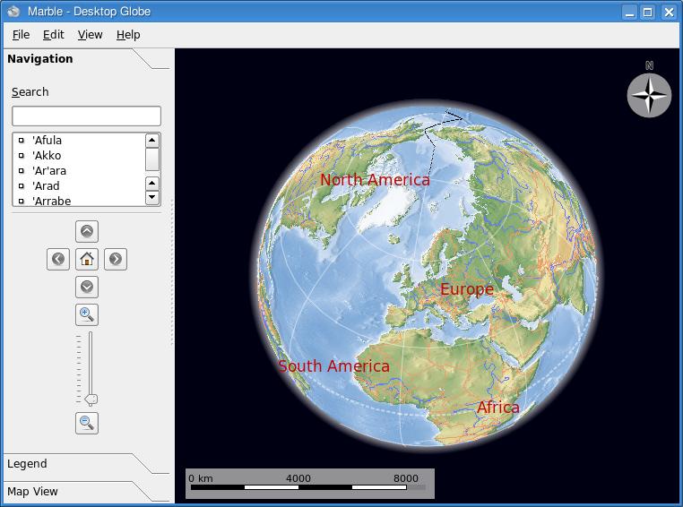Click the place list scrollbar down arrow
Screen dimensions: 683x507
point(151,197)
